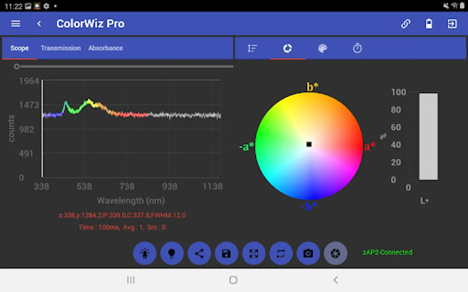Click the L* label under the bar
This screenshot has width=468, height=292.
(x=424, y=201)
